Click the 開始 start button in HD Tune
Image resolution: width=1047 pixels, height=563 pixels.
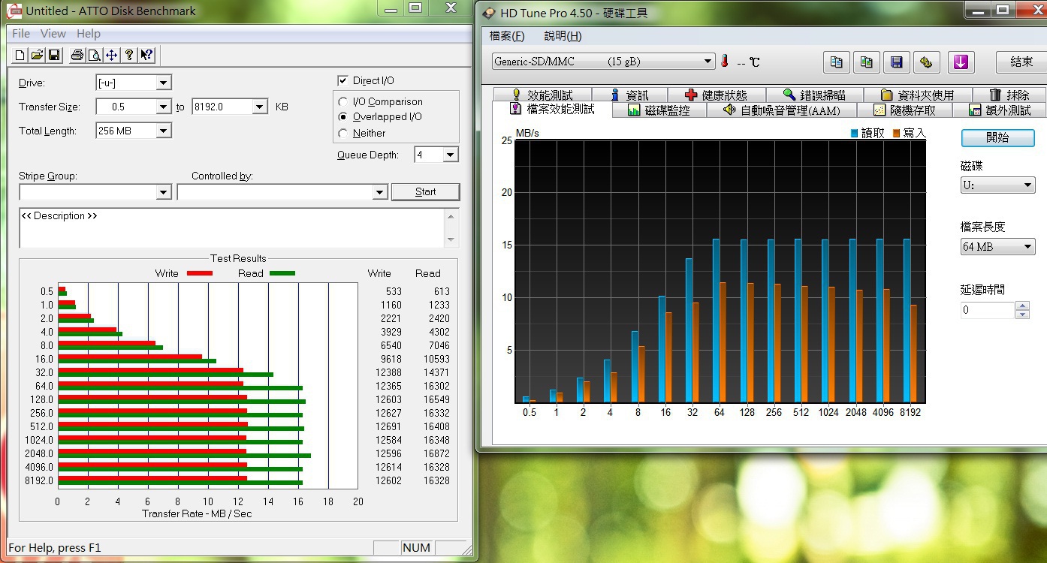click(997, 137)
